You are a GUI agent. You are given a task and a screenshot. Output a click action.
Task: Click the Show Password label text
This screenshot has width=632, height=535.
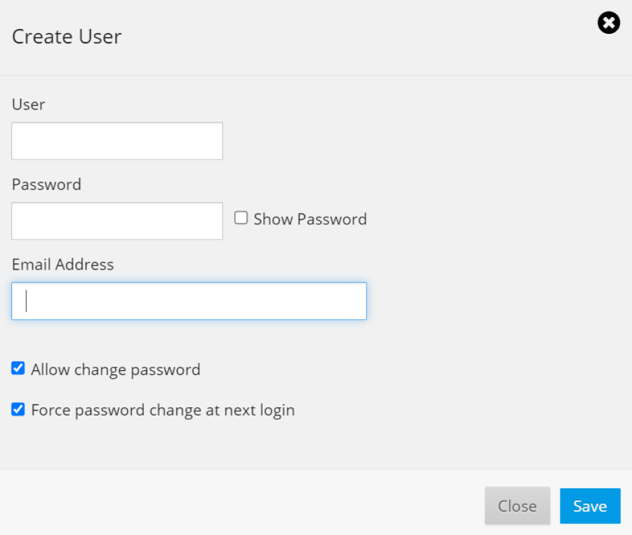point(310,220)
